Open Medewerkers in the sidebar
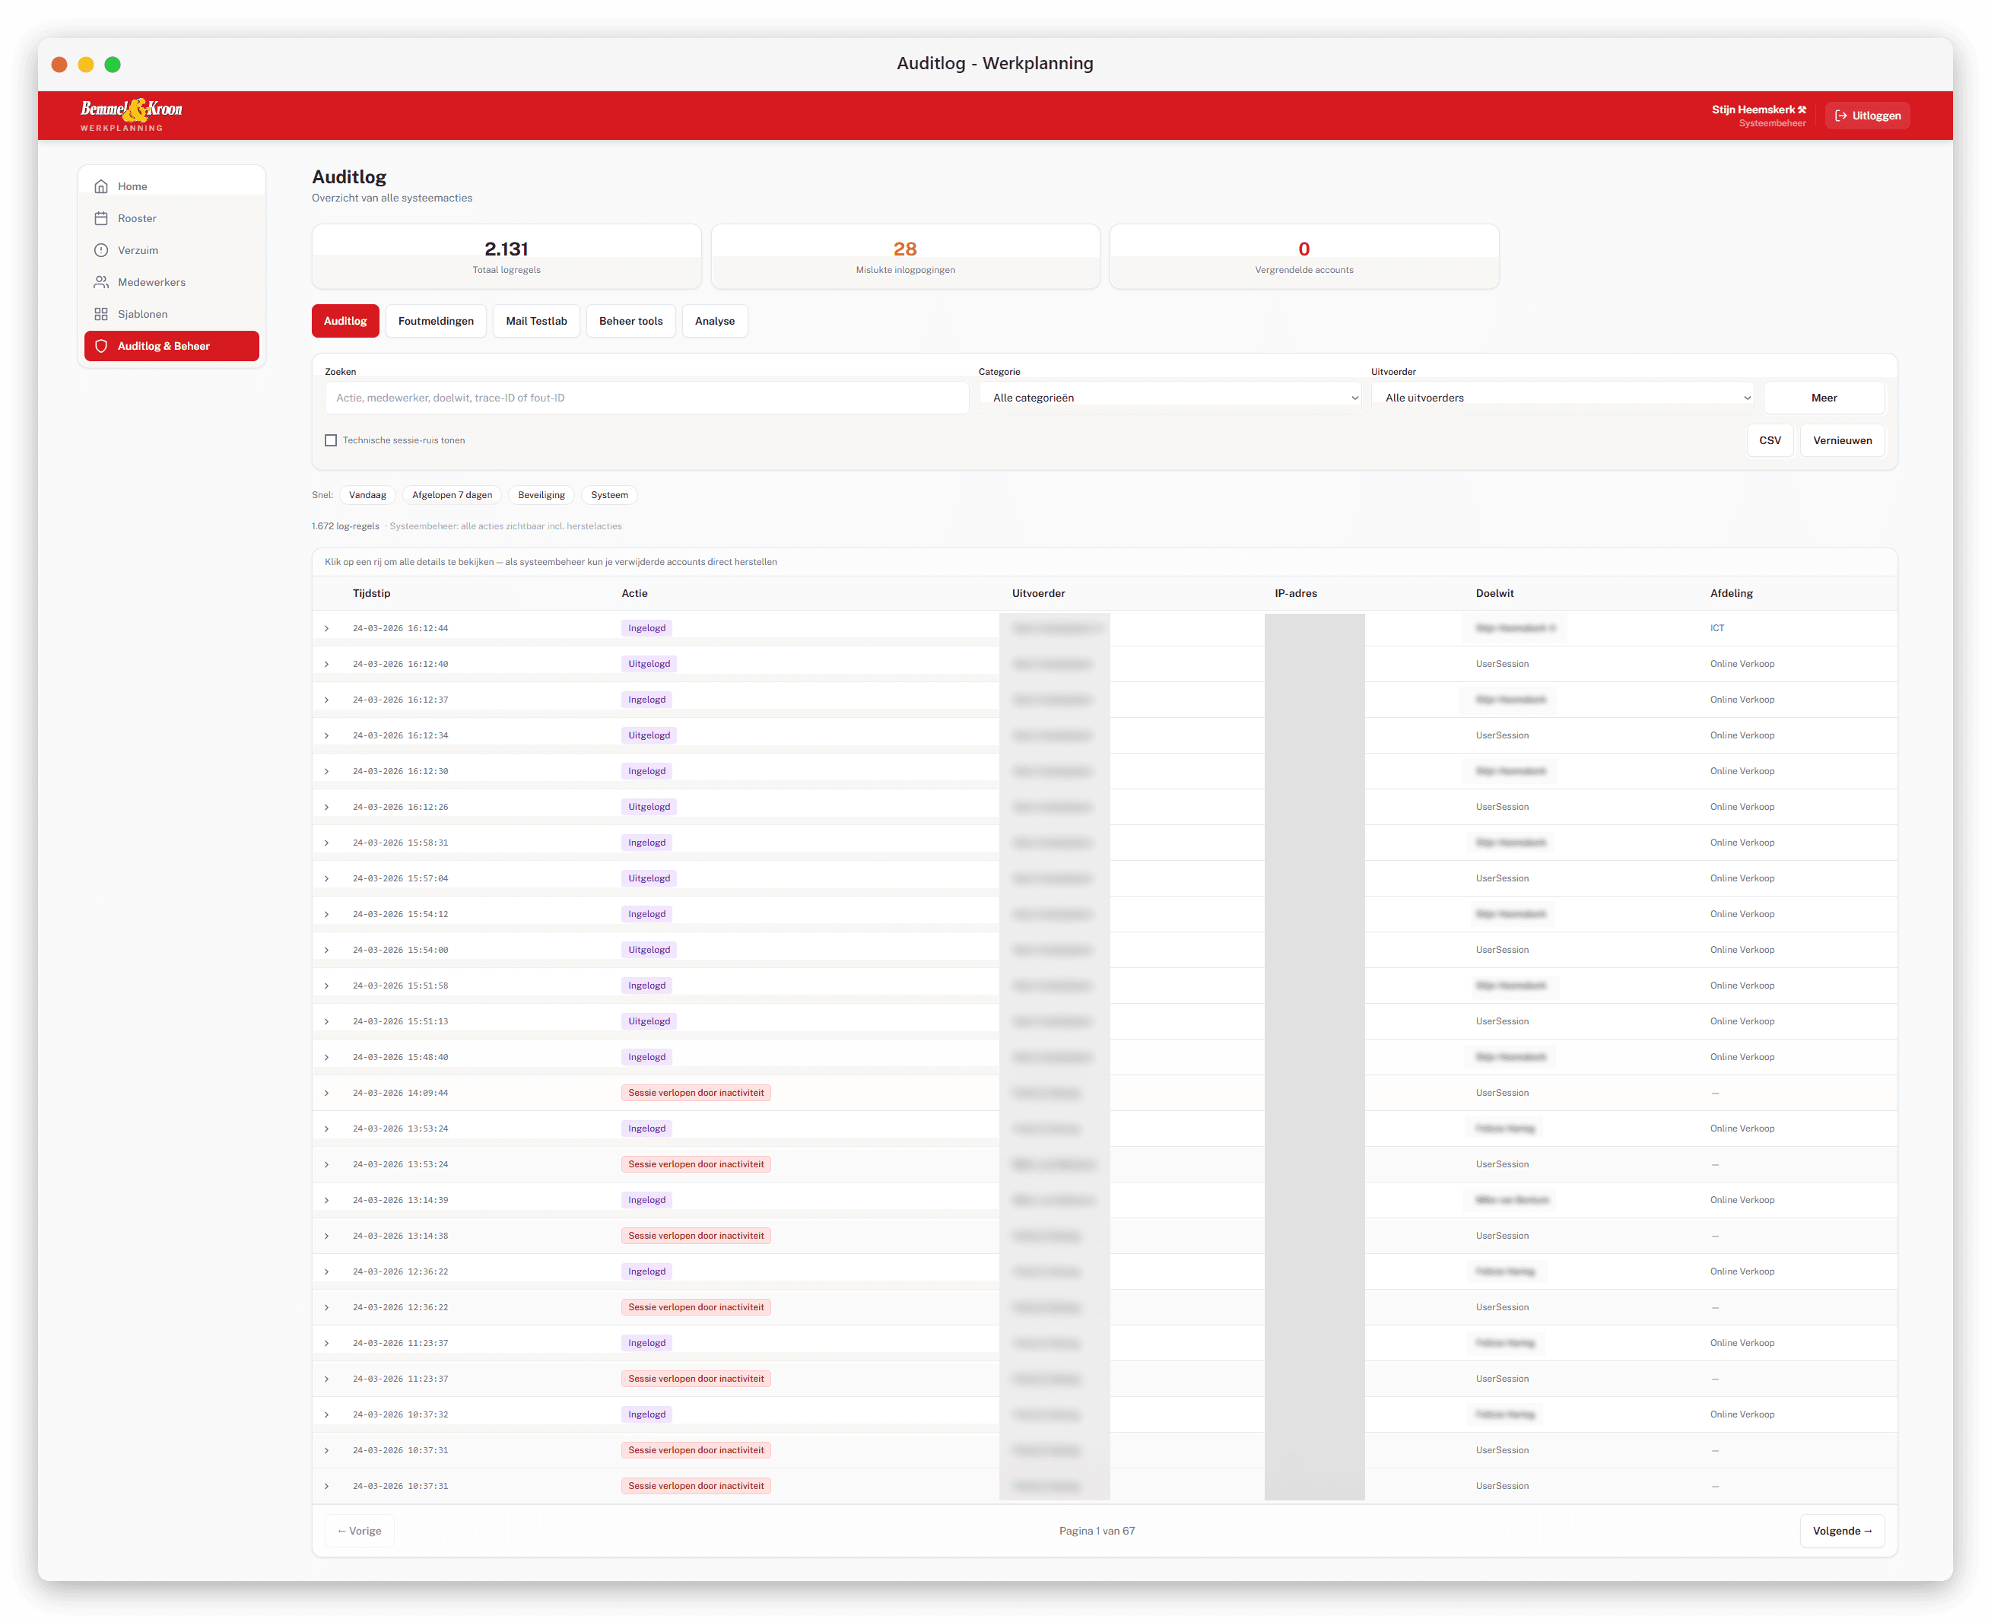This screenshot has width=1991, height=1619. tap(172, 281)
